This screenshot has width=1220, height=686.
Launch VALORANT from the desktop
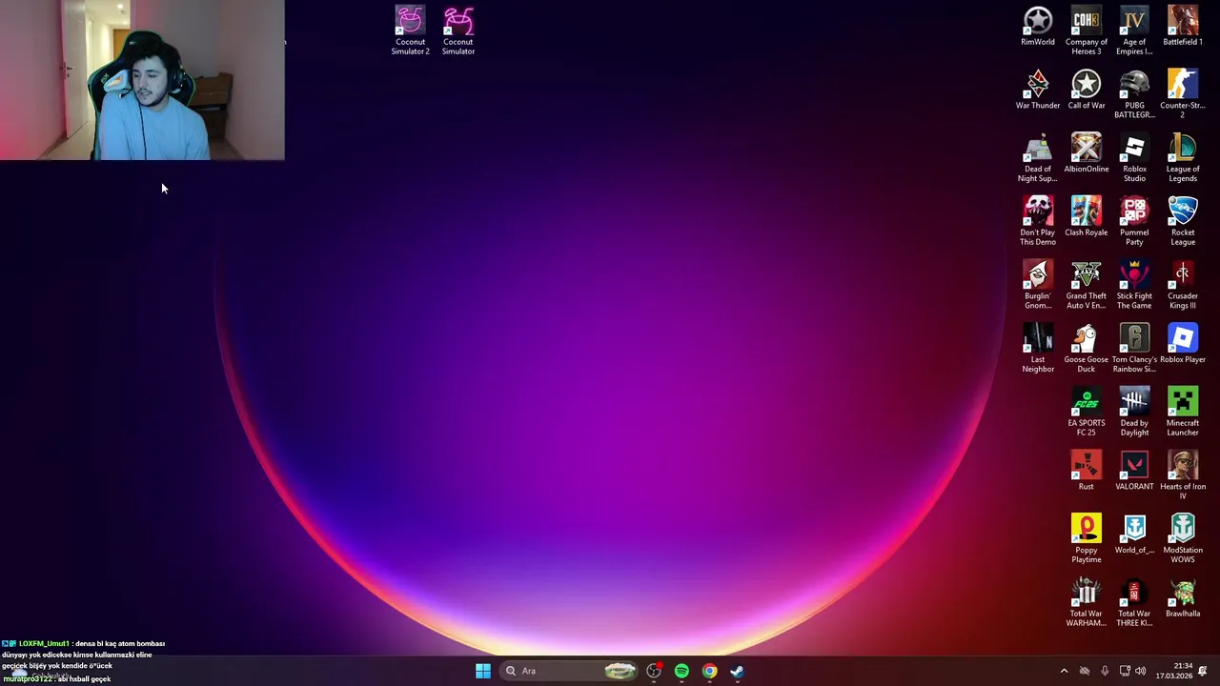(x=1134, y=471)
